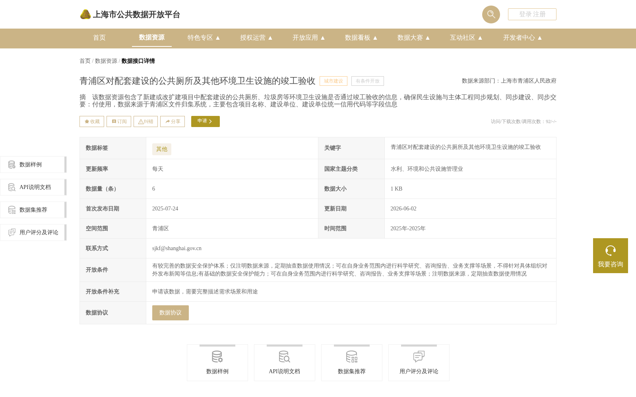
Task: Click 青浦区 spatial range value
Action: 161,229
